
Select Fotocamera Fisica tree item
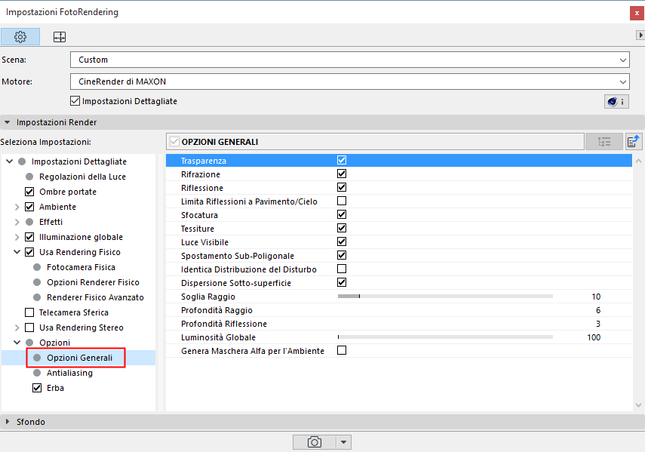tap(81, 267)
